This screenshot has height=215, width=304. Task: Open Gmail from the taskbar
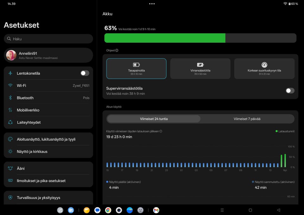click(156, 210)
